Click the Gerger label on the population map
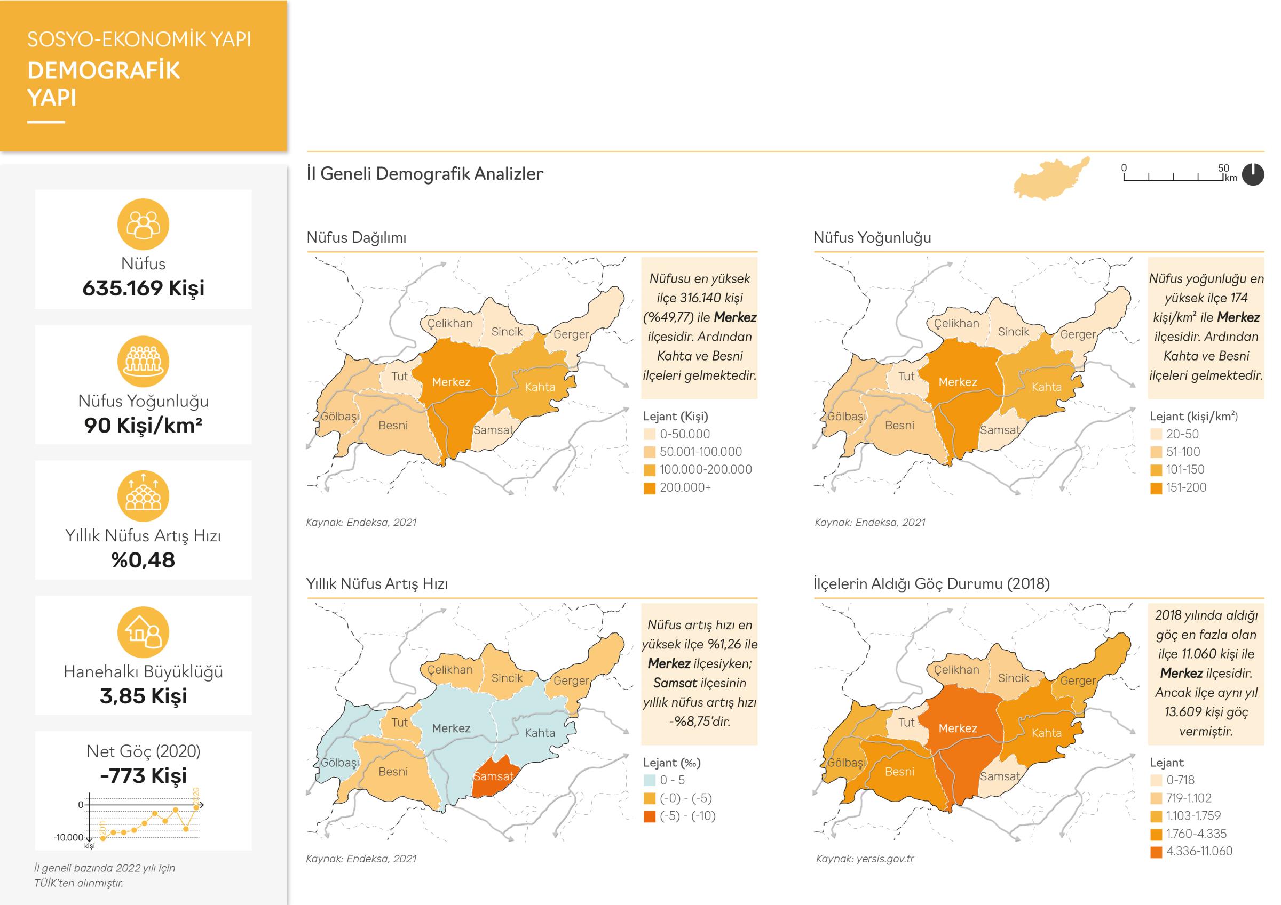Image resolution: width=1281 pixels, height=905 pixels. coord(571,334)
